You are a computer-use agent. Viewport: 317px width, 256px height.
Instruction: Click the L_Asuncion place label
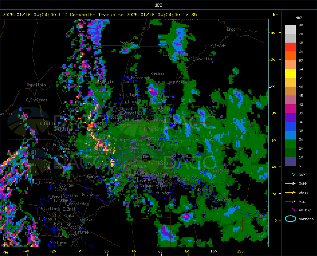click(x=176, y=82)
